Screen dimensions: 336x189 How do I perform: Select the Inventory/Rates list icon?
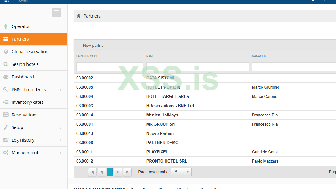[x=6, y=102]
